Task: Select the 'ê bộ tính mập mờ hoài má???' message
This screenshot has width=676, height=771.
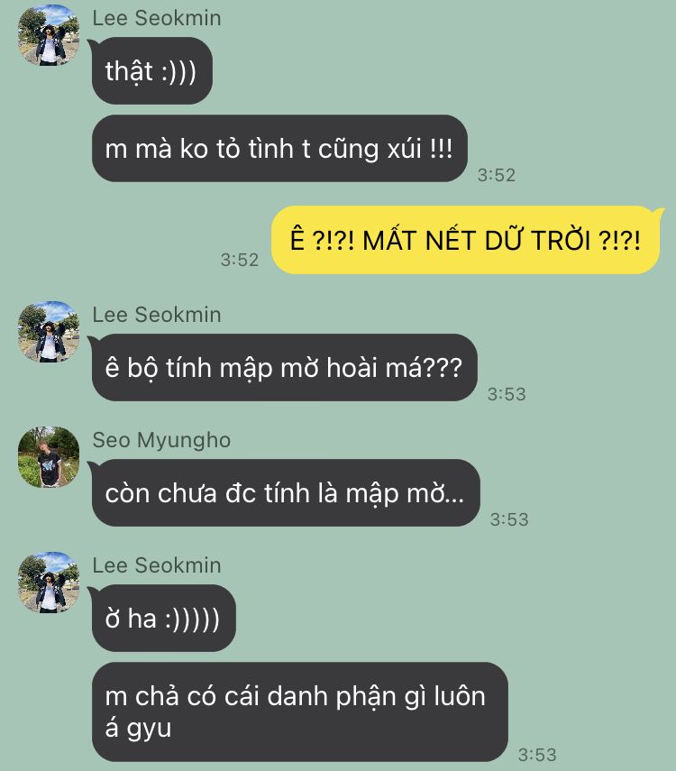Action: pyautogui.click(x=284, y=367)
